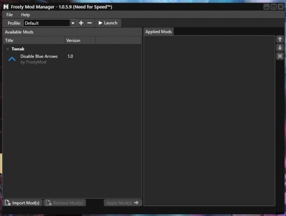Add a new profile with plus icon
This screenshot has width=286, height=216.
click(x=81, y=23)
